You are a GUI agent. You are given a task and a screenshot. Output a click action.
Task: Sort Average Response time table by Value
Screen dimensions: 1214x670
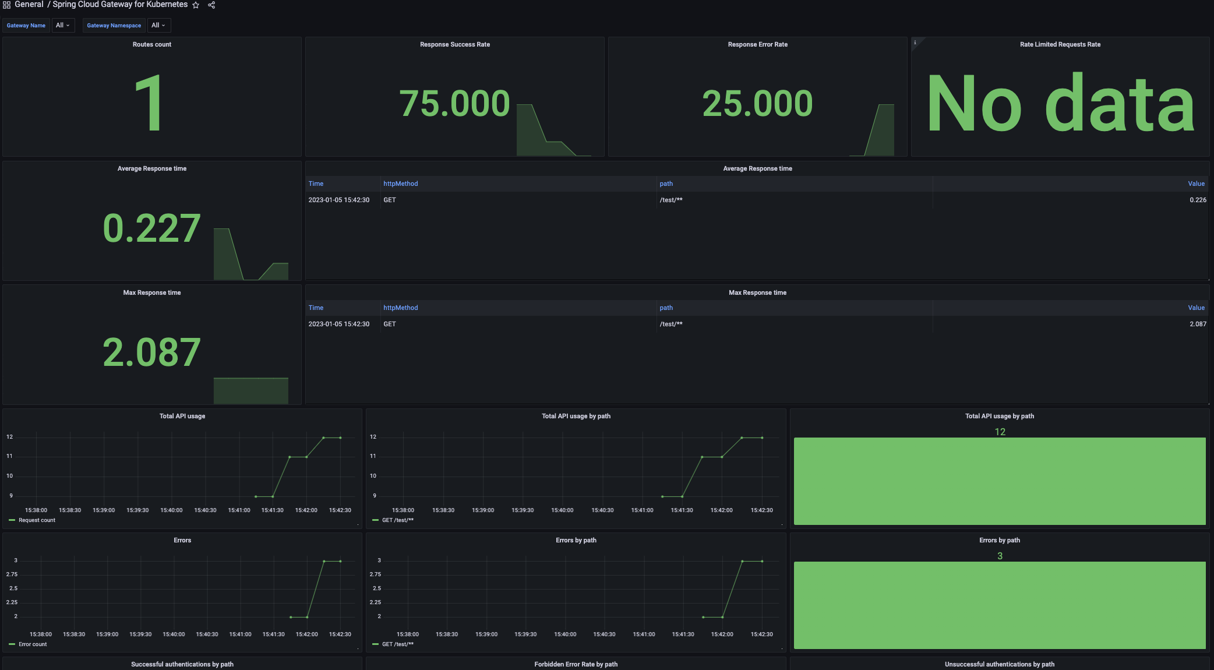(x=1196, y=184)
